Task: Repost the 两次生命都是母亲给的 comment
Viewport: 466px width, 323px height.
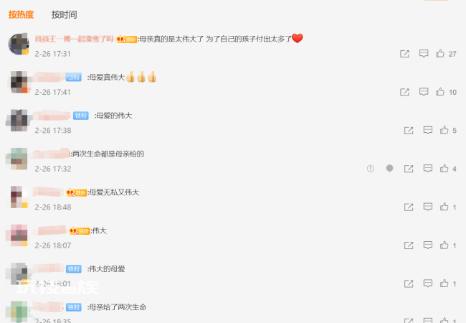Action: (409, 169)
